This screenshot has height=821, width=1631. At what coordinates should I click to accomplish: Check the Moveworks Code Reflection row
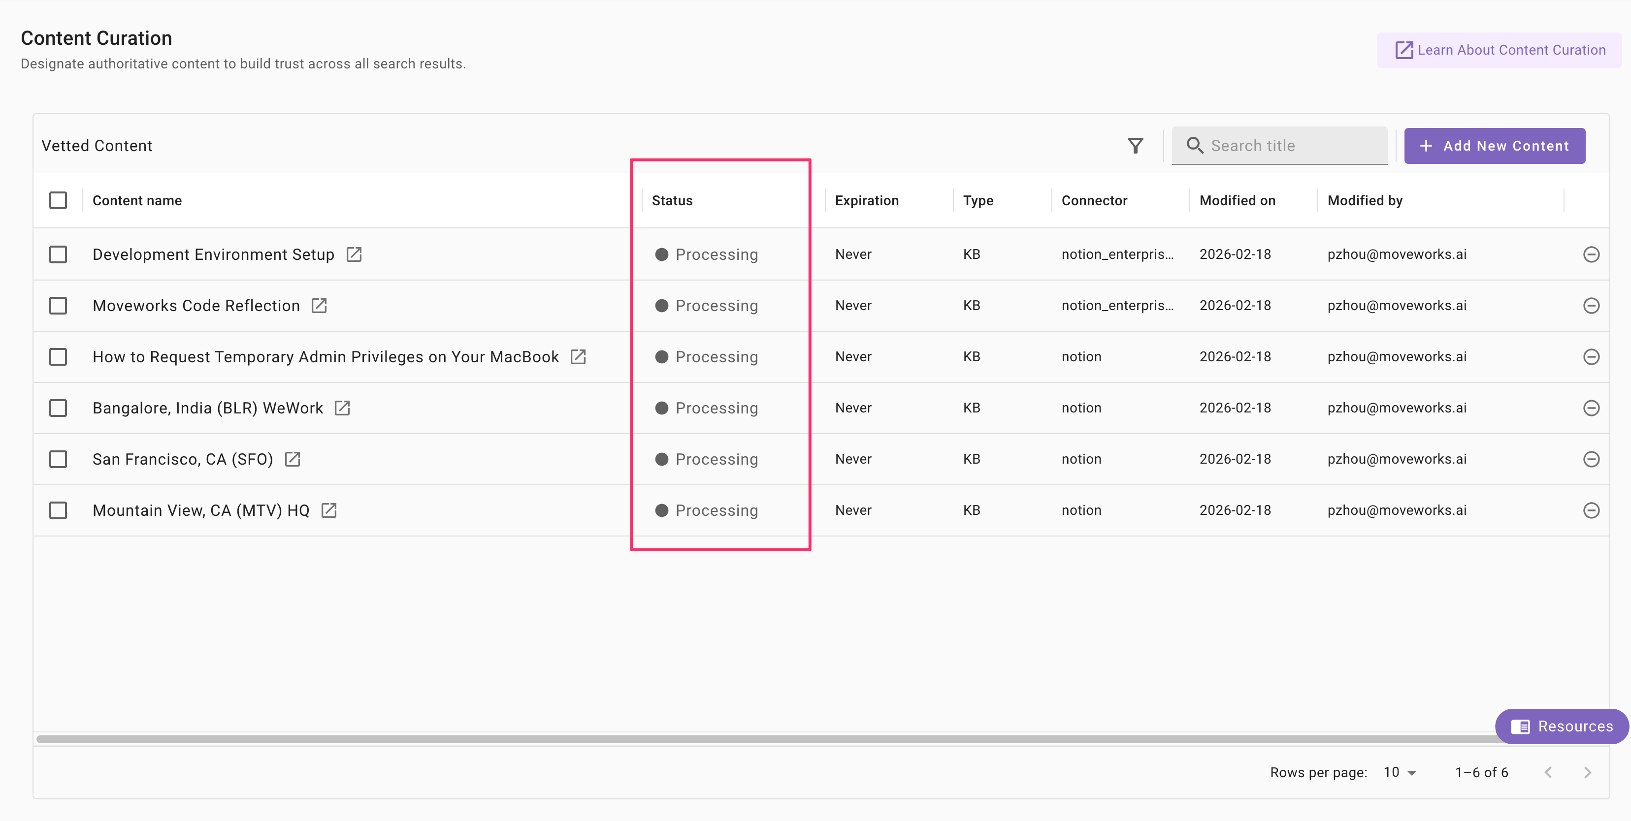pos(58,306)
